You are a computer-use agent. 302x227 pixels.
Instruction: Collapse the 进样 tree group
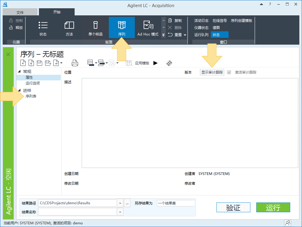pos(19,90)
